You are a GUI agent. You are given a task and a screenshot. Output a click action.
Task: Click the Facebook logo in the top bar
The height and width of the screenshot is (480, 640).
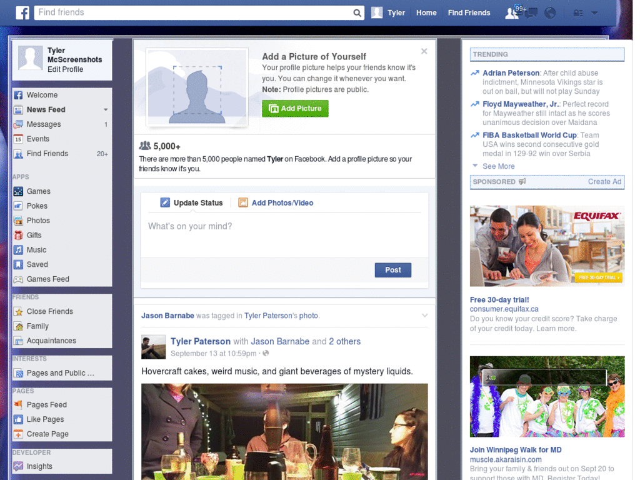click(22, 12)
